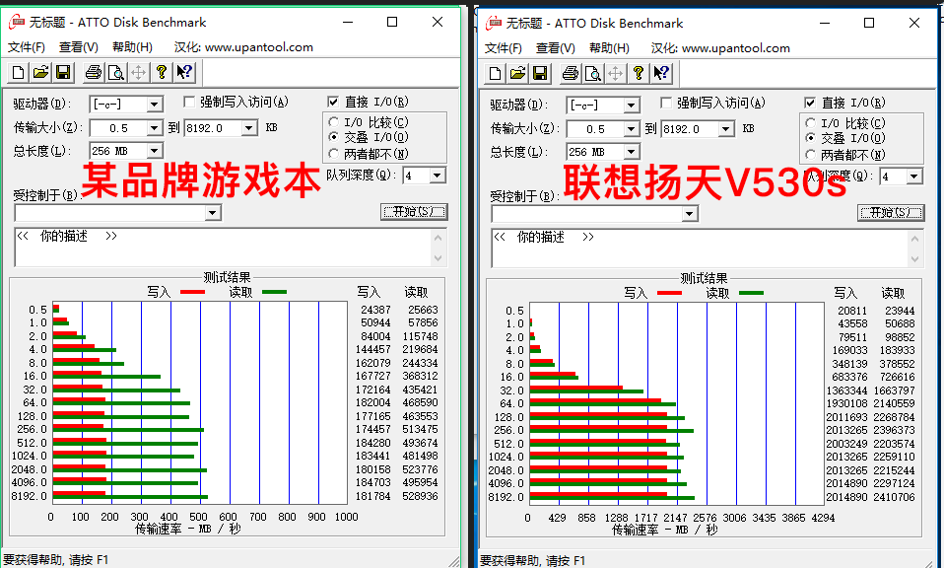The width and height of the screenshot is (944, 568).
Task: Click read value 2410706 in right window
Action: 894,498
